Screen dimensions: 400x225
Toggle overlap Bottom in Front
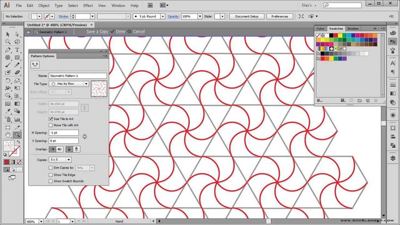[x=76, y=149]
